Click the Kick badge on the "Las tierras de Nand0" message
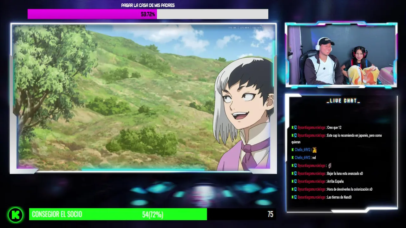The width and height of the screenshot is (406, 228). click(x=293, y=197)
